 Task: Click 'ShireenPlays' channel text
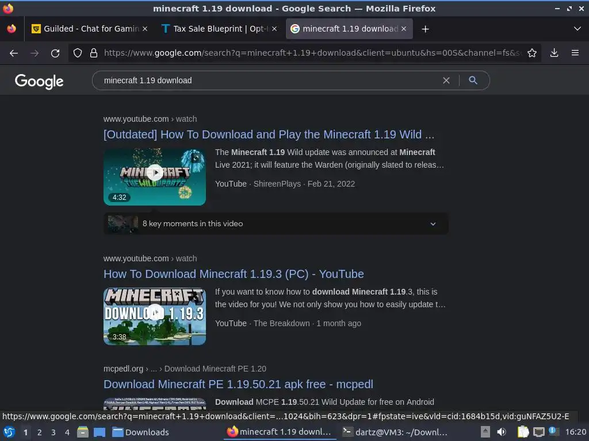(277, 184)
